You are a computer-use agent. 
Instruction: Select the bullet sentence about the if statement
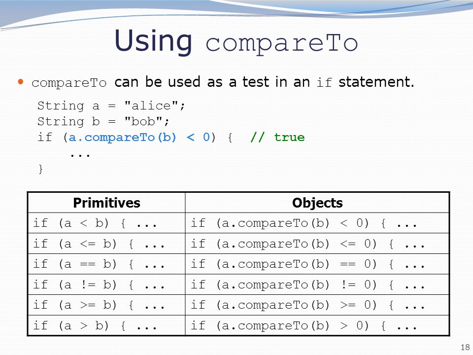point(223,82)
